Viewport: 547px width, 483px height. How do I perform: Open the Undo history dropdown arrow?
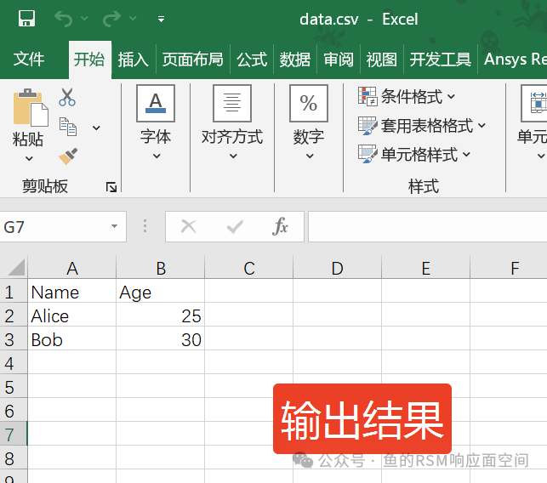84,18
